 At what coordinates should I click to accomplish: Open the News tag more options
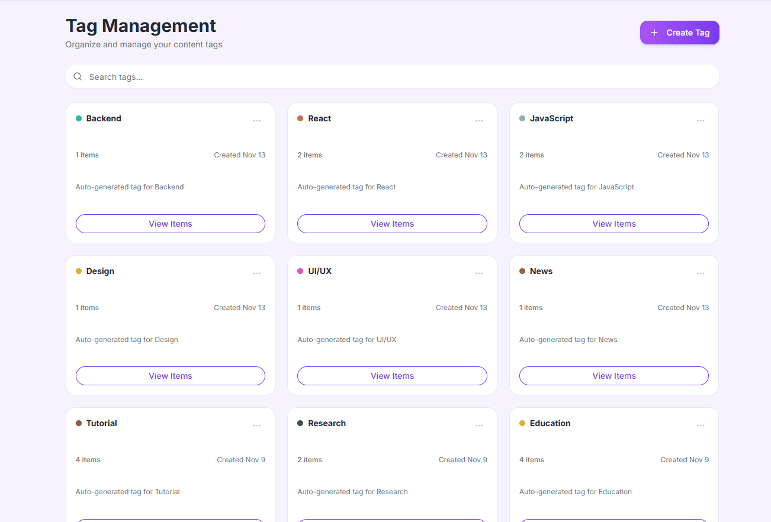701,273
